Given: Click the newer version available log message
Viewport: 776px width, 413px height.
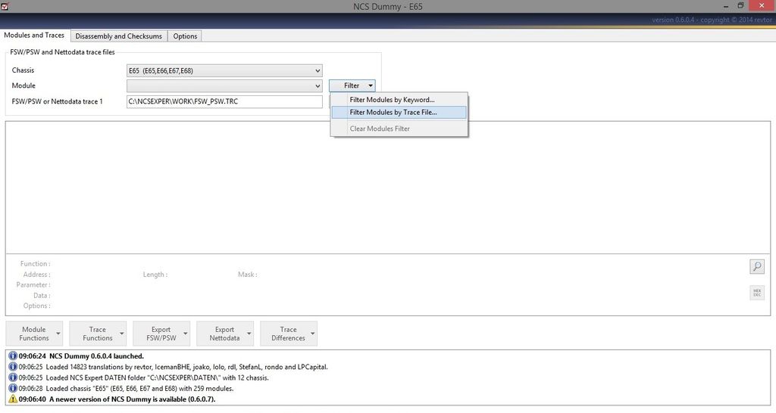Looking at the screenshot, I should click(x=132, y=399).
